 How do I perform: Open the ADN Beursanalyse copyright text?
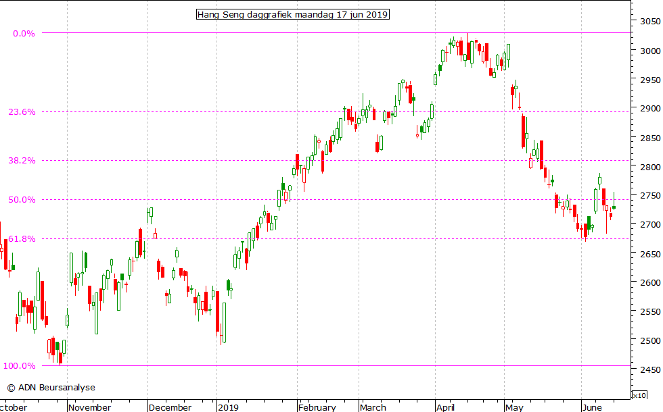(51, 388)
